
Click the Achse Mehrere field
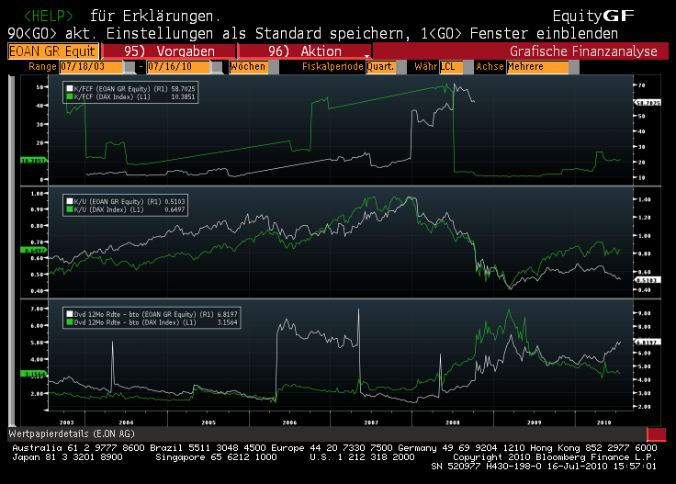click(537, 67)
